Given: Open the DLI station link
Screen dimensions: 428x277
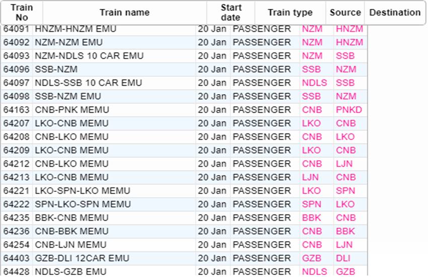Looking at the screenshot, I should 343,258.
